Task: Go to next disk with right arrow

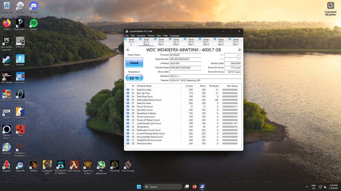Action: click(240, 50)
